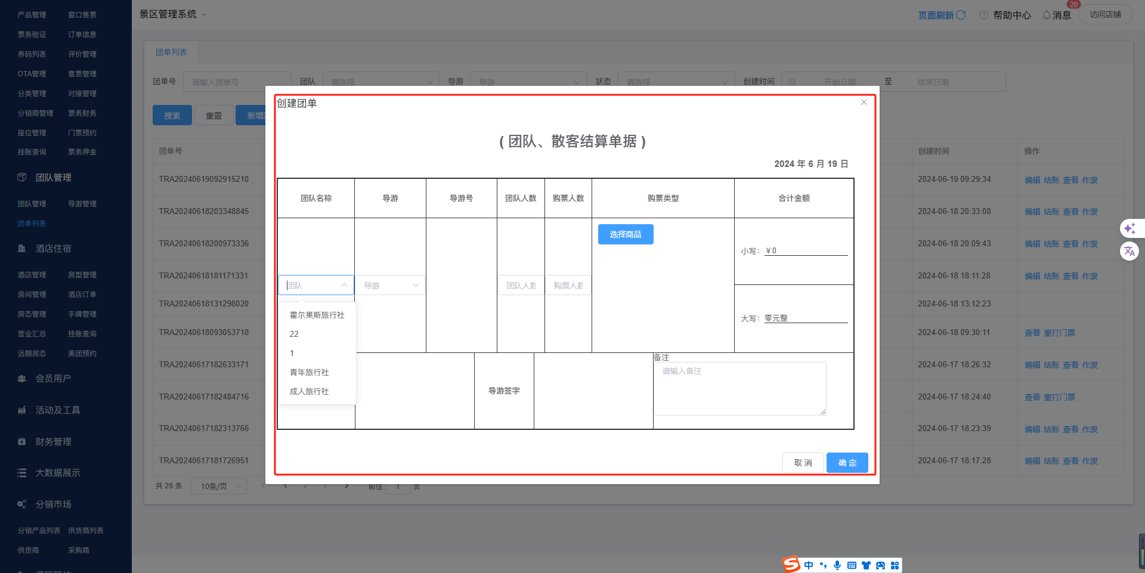Pick 成人旅行社 from dropdown list
This screenshot has width=1145, height=573.
coord(309,391)
